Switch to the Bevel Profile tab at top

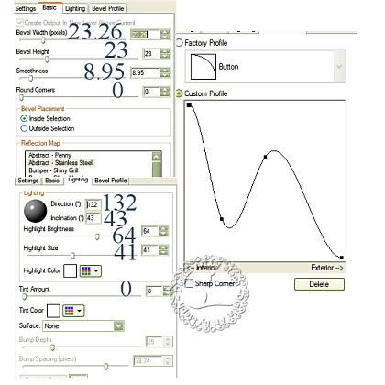tap(108, 8)
